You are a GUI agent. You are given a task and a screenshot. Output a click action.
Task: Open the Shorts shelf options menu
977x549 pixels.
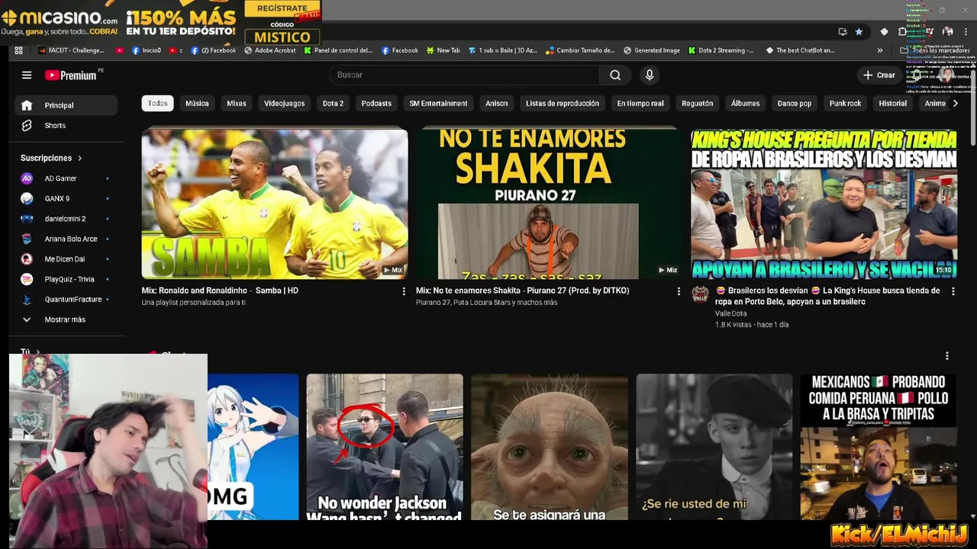(947, 356)
